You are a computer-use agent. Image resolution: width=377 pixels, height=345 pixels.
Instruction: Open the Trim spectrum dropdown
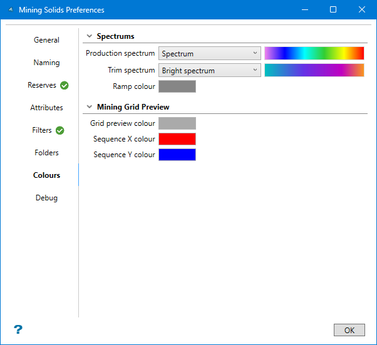[210, 71]
